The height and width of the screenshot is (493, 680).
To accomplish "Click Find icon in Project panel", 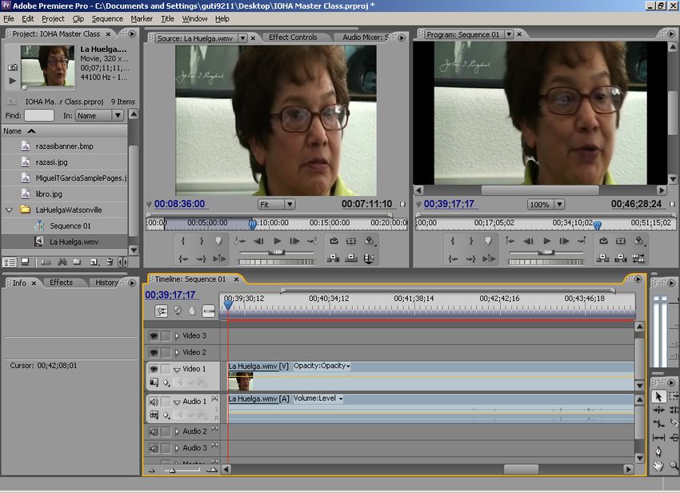I will click(x=62, y=262).
